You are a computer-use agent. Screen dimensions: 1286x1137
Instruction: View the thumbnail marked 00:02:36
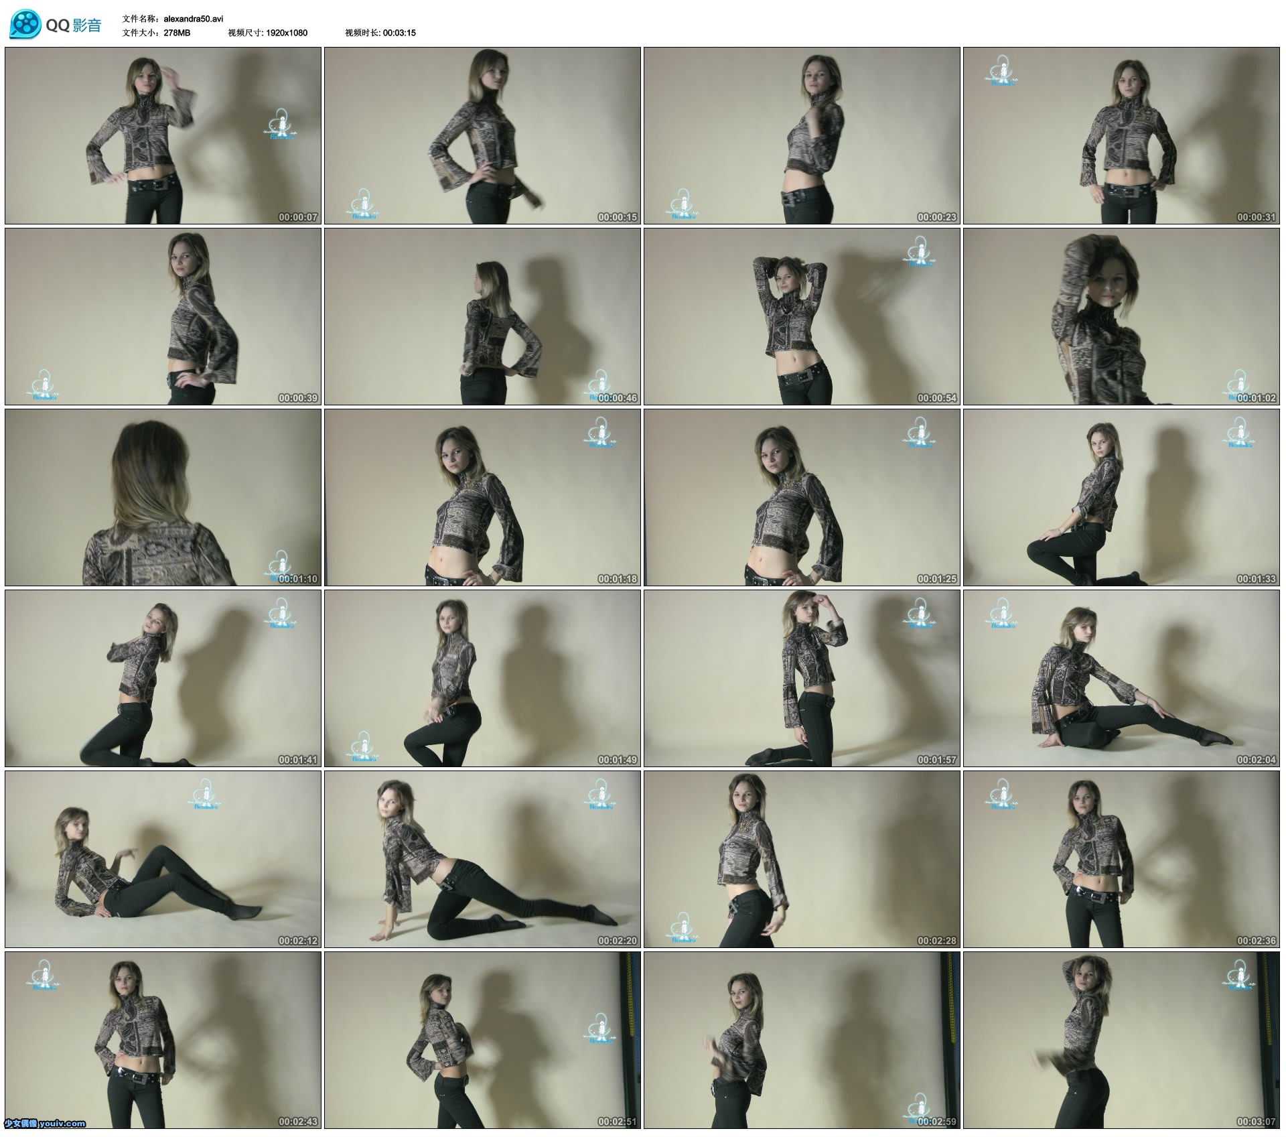(x=1121, y=859)
